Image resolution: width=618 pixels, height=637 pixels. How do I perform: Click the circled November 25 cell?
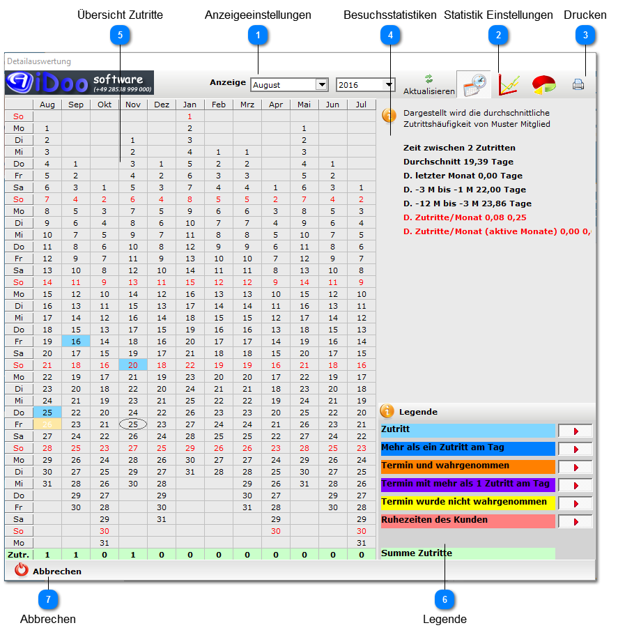tap(133, 424)
